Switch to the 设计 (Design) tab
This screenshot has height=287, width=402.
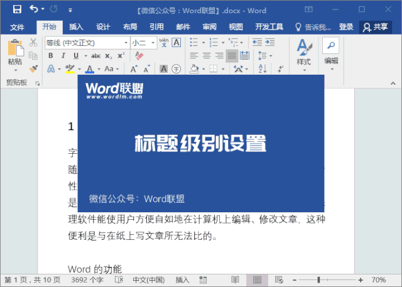pyautogui.click(x=103, y=27)
